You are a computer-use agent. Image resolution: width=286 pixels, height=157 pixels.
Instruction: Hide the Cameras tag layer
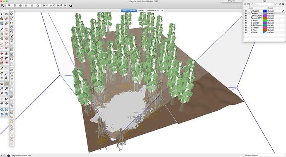pyautogui.click(x=246, y=13)
